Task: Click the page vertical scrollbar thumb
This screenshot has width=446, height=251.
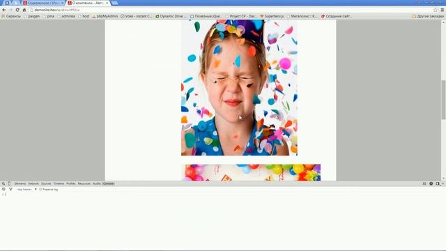Action: pos(443,100)
